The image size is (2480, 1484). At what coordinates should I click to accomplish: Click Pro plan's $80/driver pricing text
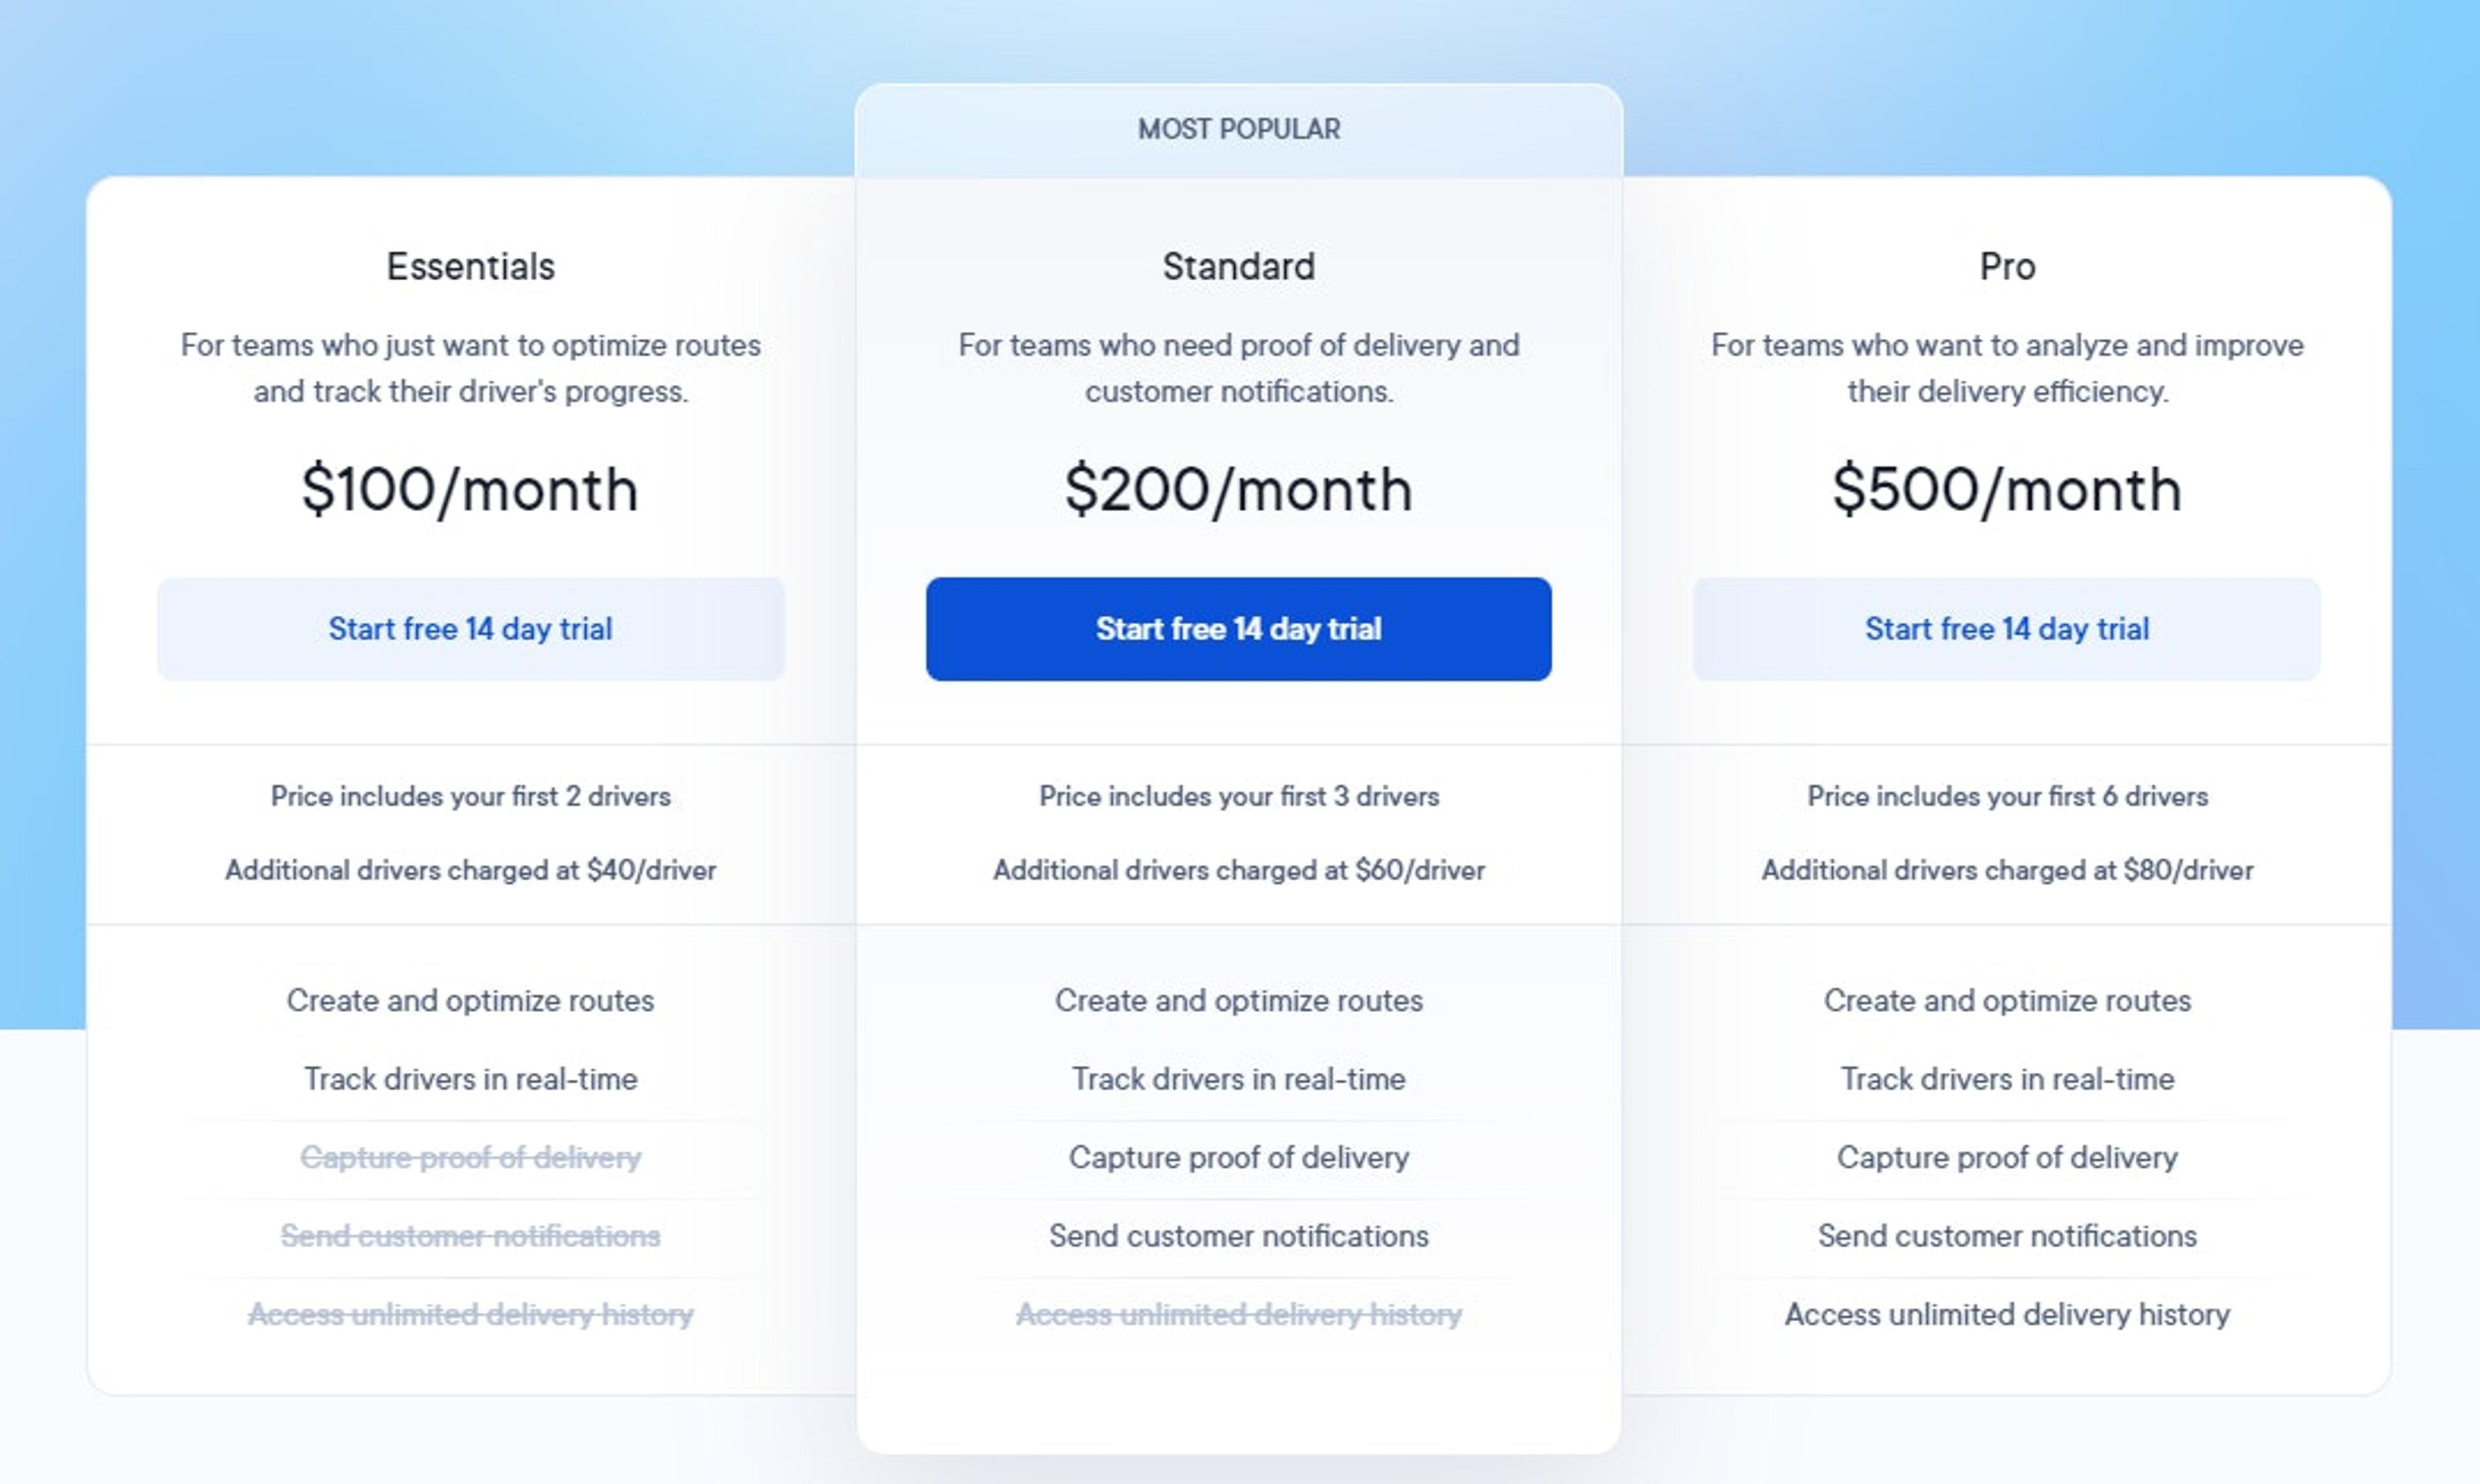click(2006, 870)
